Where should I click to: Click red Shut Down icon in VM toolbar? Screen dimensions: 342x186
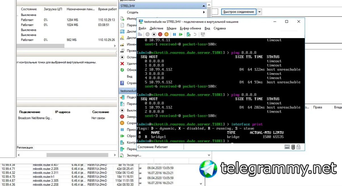[160, 34]
